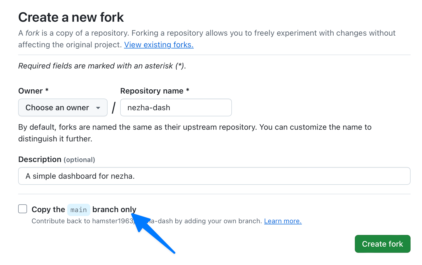This screenshot has width=422, height=265.
Task: Click the description "A simple dashboard for nezha."
Action: click(80, 176)
